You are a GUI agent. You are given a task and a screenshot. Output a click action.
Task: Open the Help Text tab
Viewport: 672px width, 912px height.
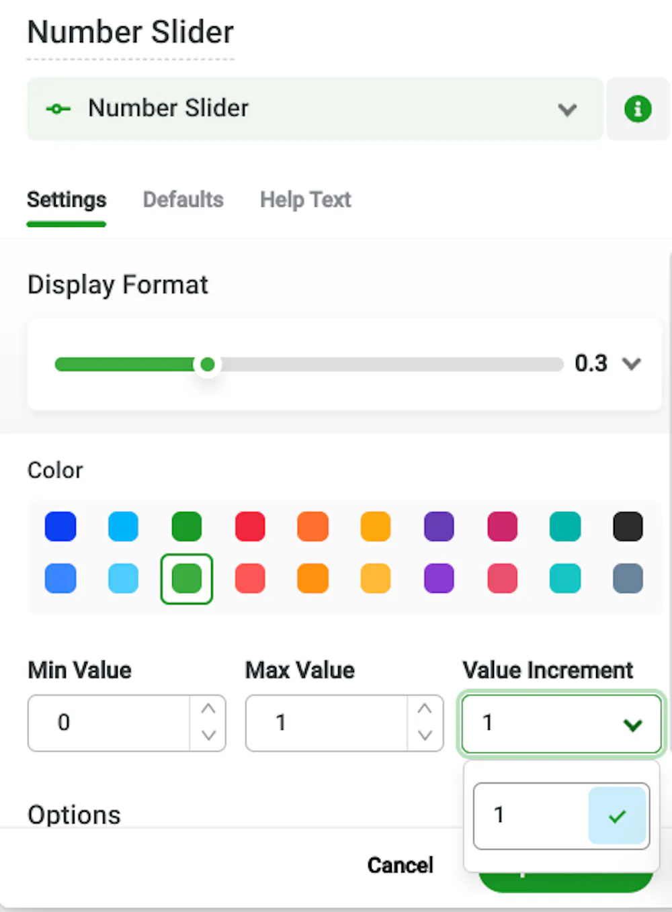(305, 199)
